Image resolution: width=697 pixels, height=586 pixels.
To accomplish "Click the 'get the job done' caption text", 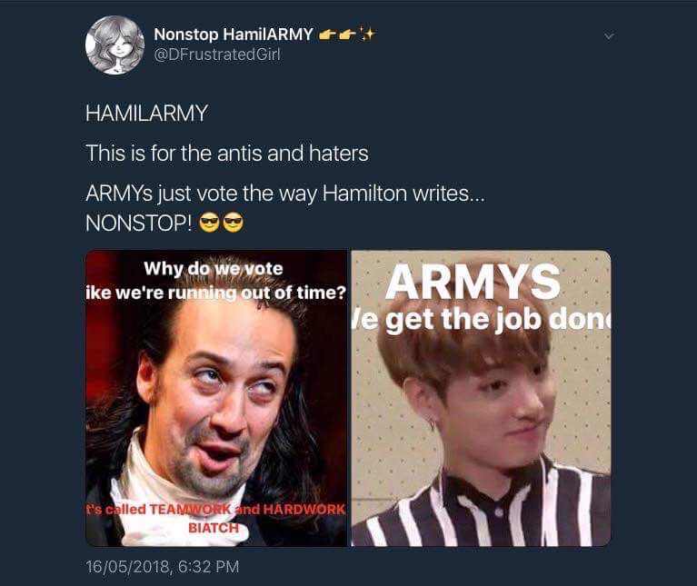I will (498, 319).
